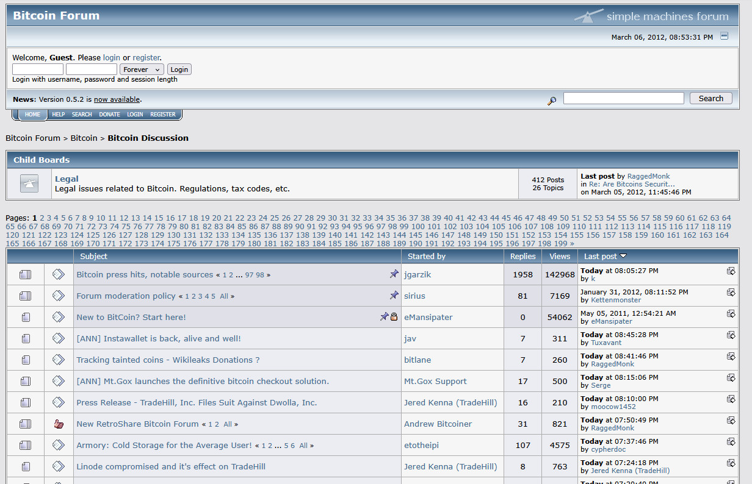Toggle sort order using the Last post arrow
The height and width of the screenshot is (484, 752).
[x=623, y=256]
